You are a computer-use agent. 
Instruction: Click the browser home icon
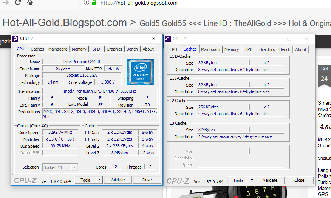pyautogui.click(x=30, y=3)
